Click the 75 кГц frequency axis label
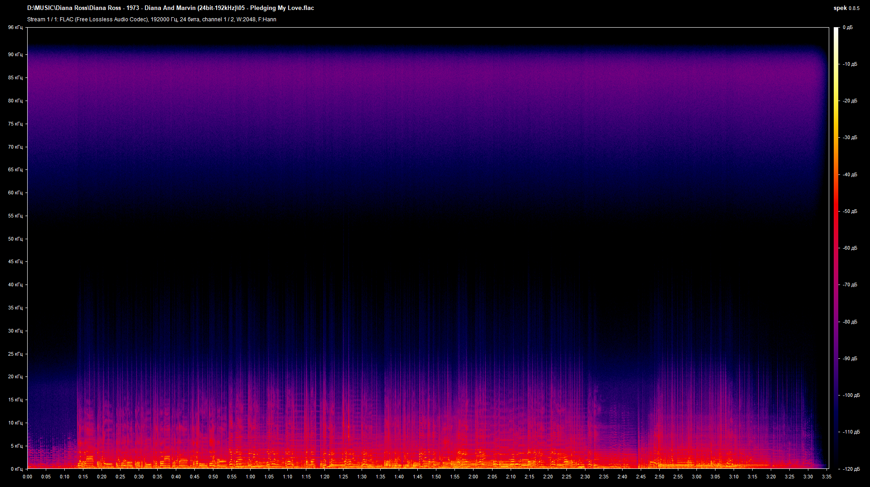The height and width of the screenshot is (487, 870). [15, 124]
